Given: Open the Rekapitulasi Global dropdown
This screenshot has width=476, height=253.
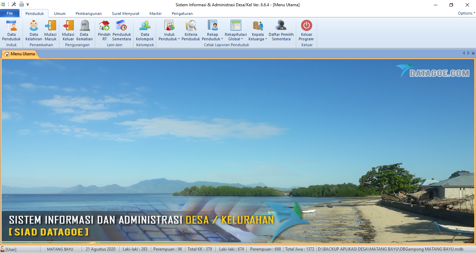Looking at the screenshot, I should (x=236, y=37).
